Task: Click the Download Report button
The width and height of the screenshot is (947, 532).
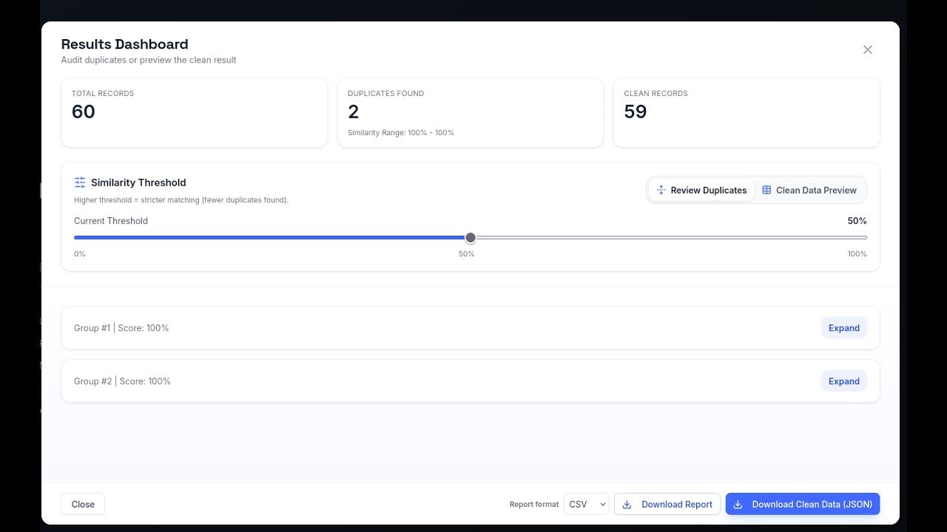Action: (x=667, y=504)
